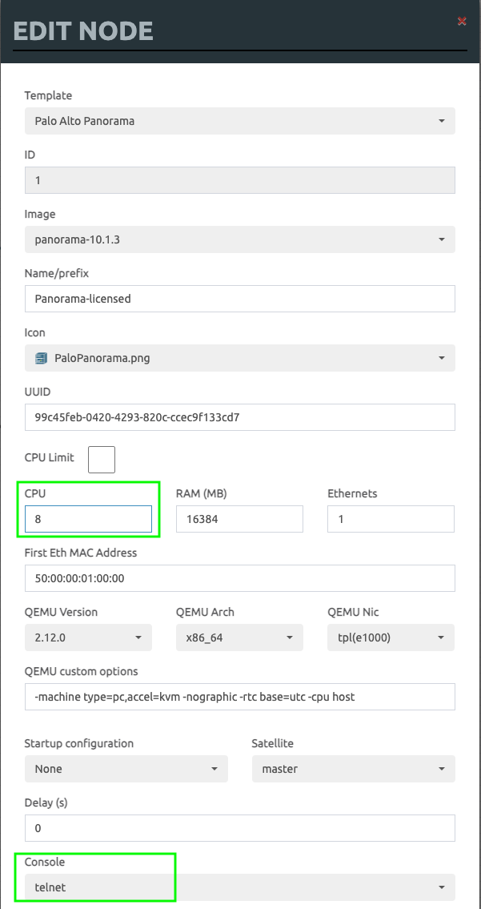Click the Startup configuration label
Screen dimensions: 481x909
pos(78,743)
